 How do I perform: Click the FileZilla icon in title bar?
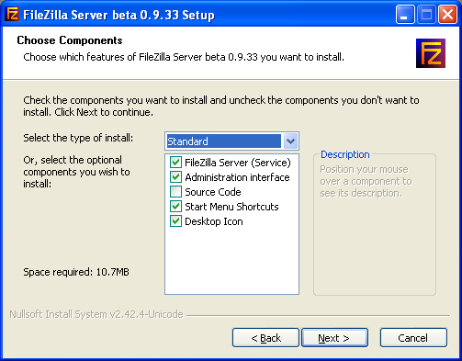[13, 14]
